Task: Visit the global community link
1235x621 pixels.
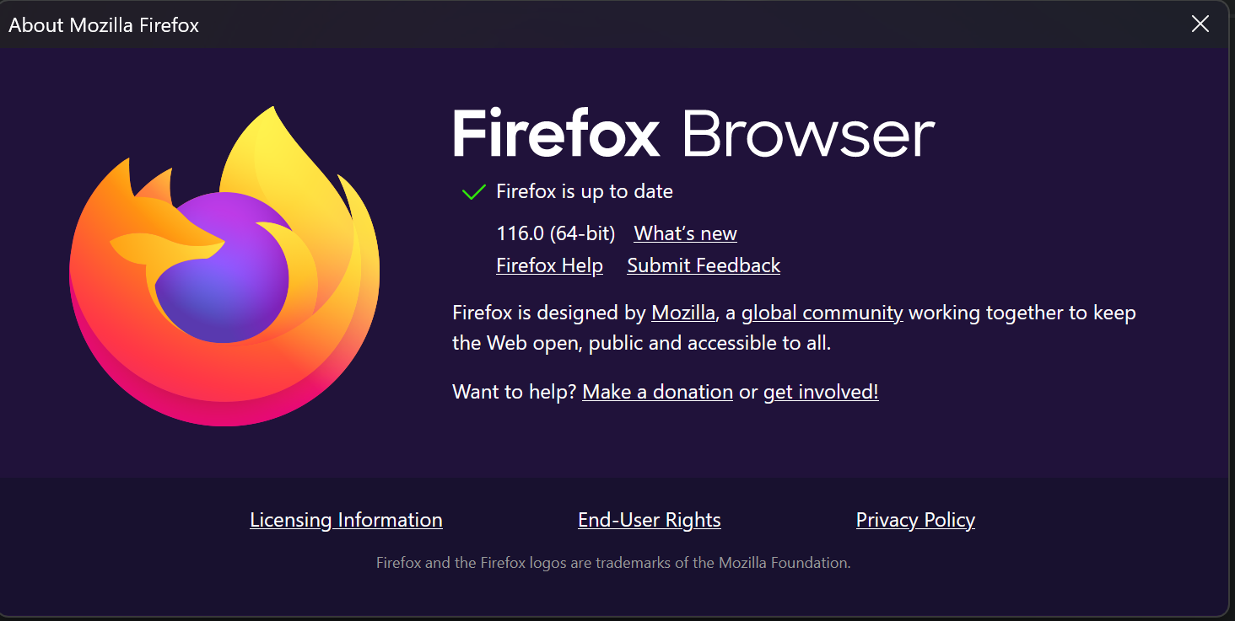Action: [822, 313]
